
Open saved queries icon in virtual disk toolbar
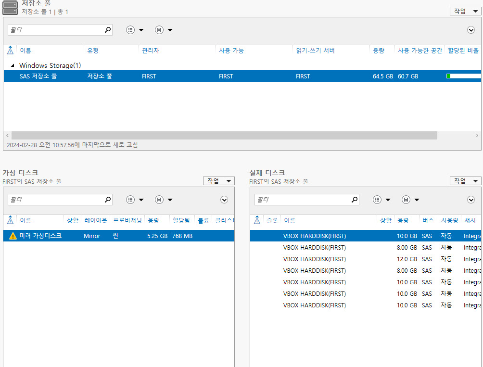click(159, 200)
